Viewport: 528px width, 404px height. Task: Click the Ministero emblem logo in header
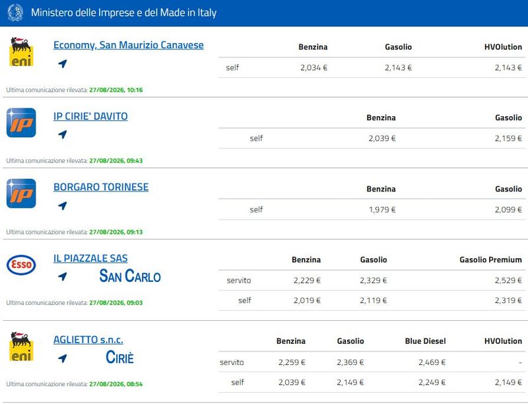[x=15, y=13]
